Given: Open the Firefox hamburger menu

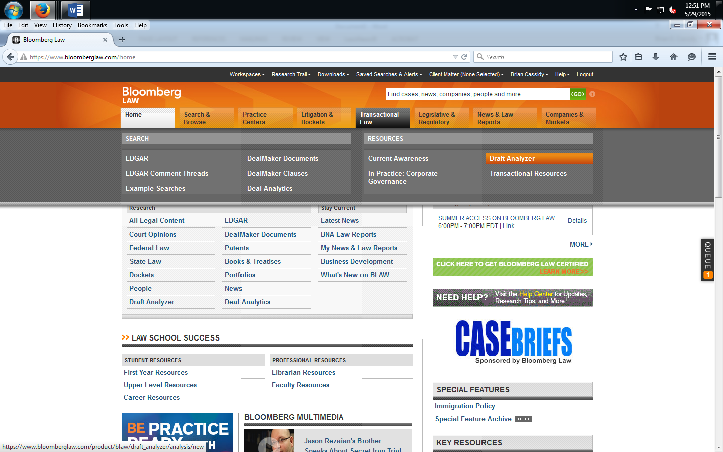Looking at the screenshot, I should click(x=712, y=57).
